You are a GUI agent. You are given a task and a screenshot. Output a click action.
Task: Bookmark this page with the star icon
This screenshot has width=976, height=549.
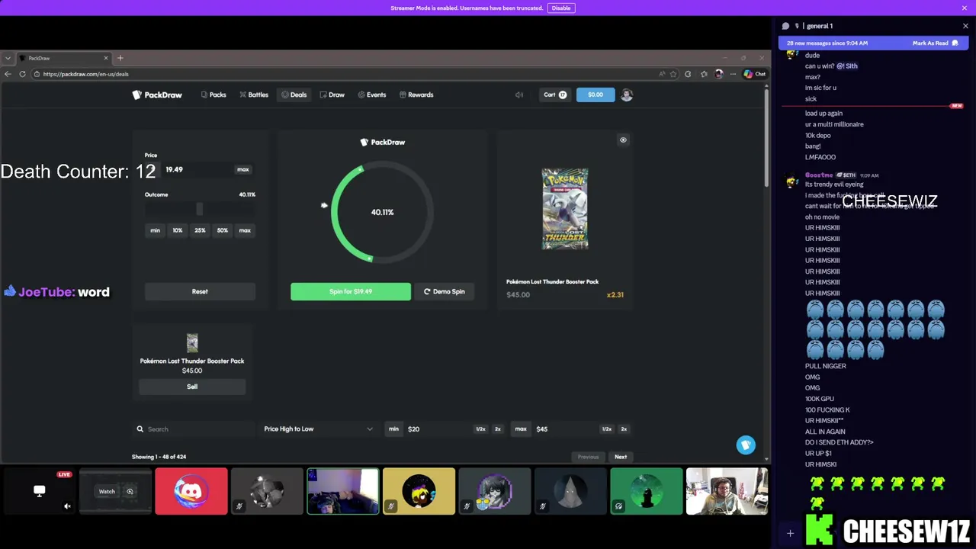pyautogui.click(x=673, y=74)
